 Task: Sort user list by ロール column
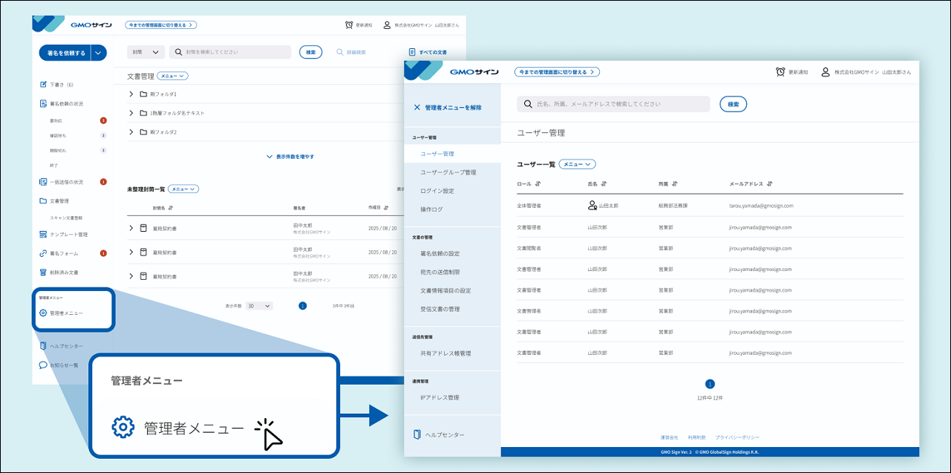[x=538, y=183]
